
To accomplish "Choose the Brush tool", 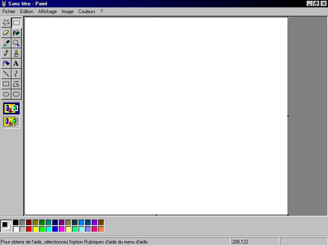I will tap(16, 53).
